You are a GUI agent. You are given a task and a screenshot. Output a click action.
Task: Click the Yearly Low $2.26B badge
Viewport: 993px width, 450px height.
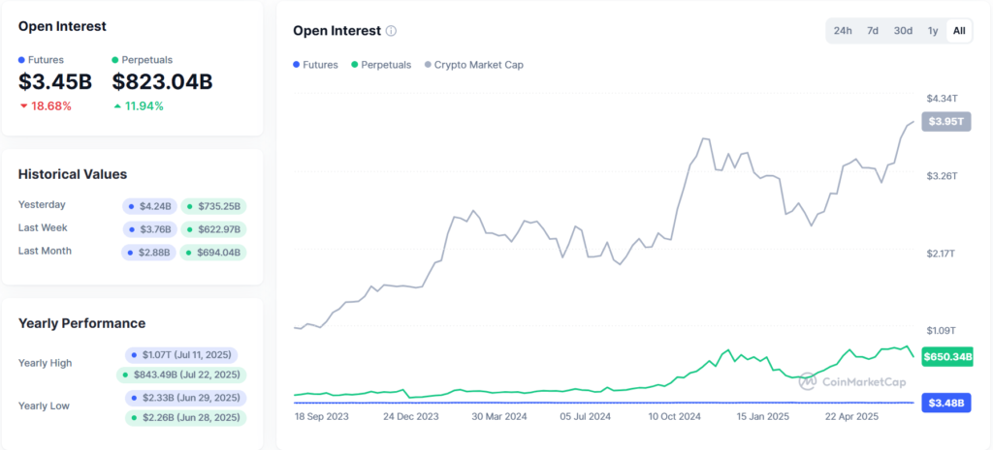coord(181,418)
